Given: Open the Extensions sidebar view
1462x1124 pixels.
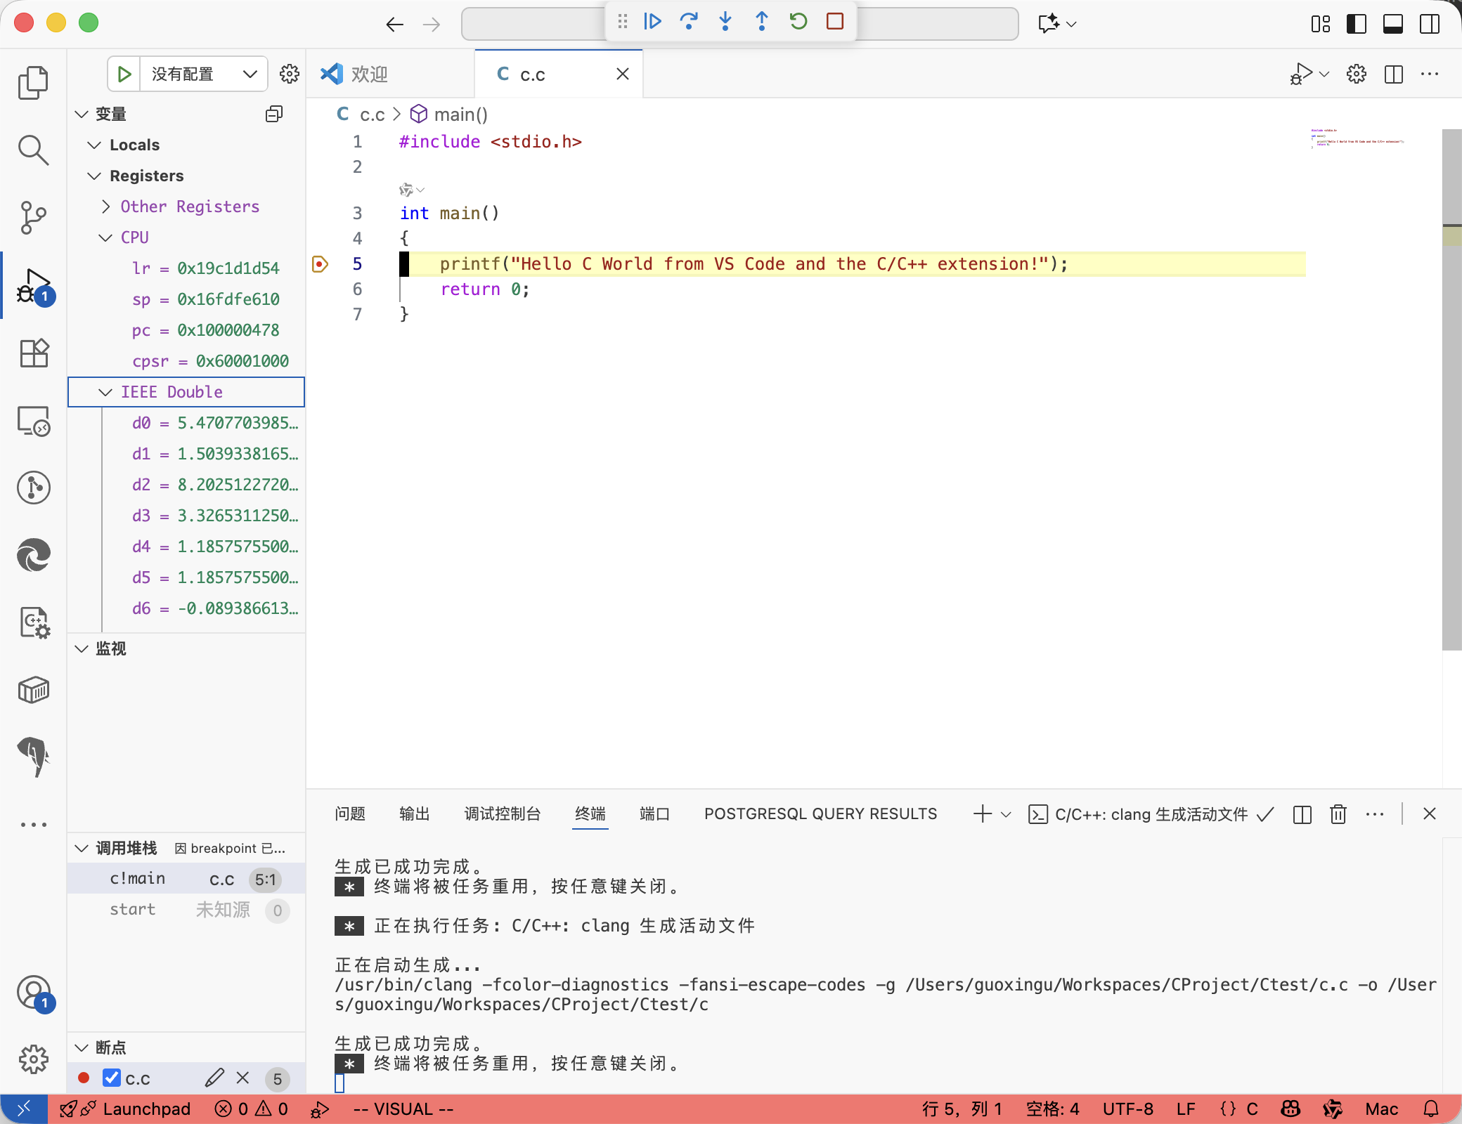Looking at the screenshot, I should 33,353.
